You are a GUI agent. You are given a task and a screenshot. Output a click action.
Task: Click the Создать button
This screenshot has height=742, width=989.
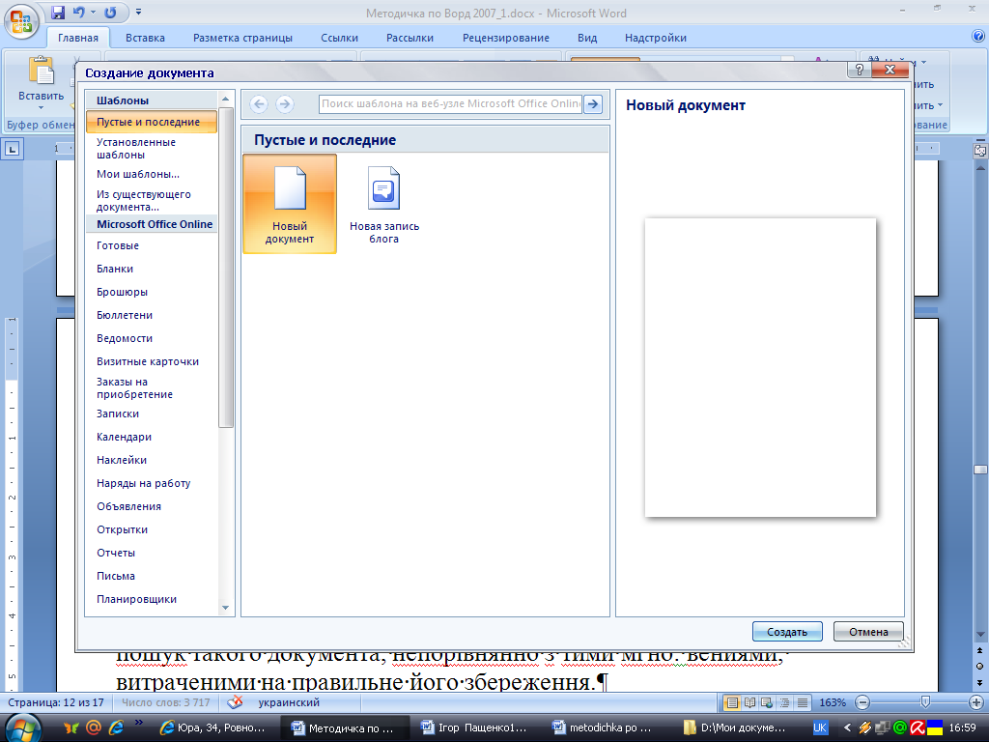point(787,632)
